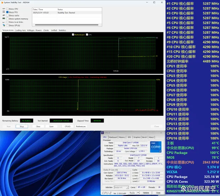Open the Tools dropdown arrow in CPU-Z
Viewport: 220px width, 196px height.
click(138, 193)
